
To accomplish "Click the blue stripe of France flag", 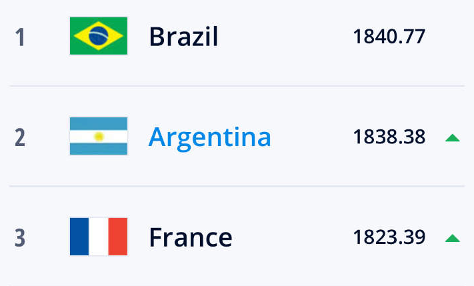I will pos(79,237).
